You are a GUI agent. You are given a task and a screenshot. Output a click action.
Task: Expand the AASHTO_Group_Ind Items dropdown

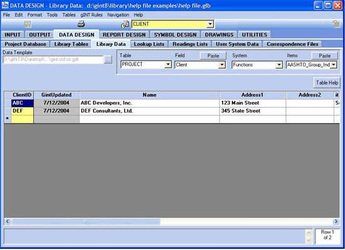click(334, 65)
